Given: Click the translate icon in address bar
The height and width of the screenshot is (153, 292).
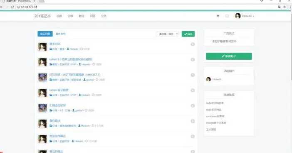Looking at the screenshot, I should tap(280, 7).
